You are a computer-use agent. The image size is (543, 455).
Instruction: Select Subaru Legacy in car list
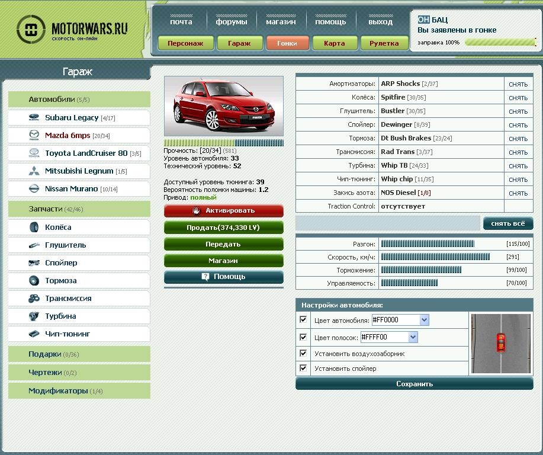click(79, 118)
